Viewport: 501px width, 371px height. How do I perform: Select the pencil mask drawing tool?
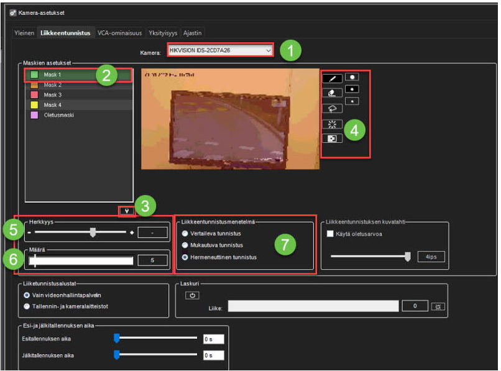[332, 79]
